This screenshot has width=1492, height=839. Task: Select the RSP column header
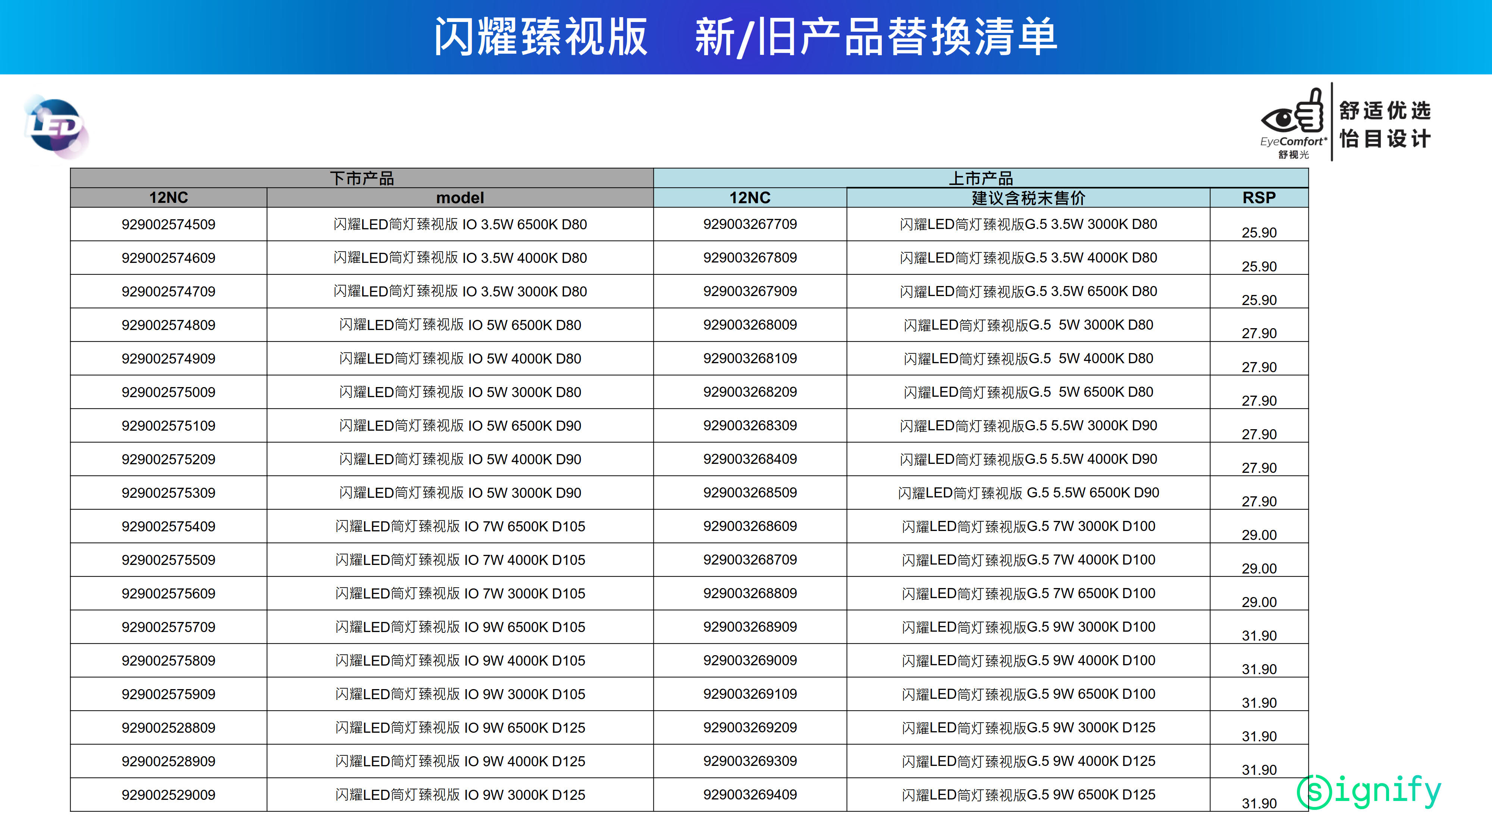[1259, 198]
